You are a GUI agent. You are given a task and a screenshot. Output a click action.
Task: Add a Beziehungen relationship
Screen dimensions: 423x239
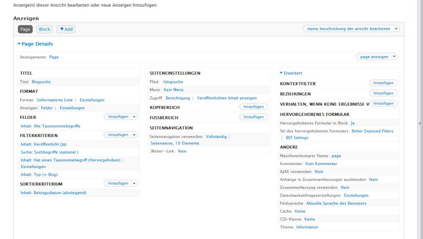[x=383, y=93]
